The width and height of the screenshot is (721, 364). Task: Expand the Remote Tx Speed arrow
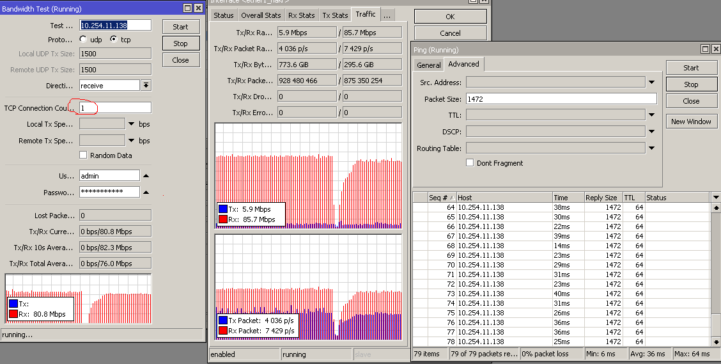pyautogui.click(x=132, y=141)
